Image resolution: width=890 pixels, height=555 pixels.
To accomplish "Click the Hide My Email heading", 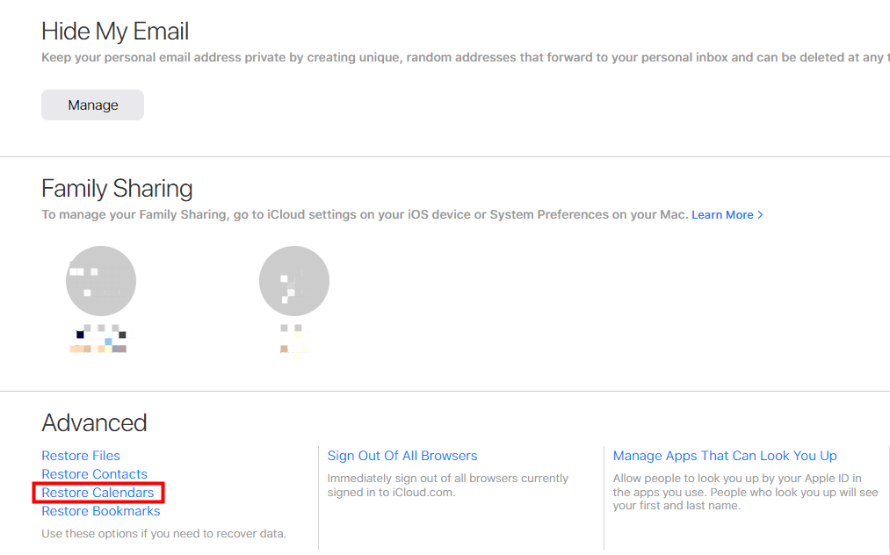I will click(115, 32).
